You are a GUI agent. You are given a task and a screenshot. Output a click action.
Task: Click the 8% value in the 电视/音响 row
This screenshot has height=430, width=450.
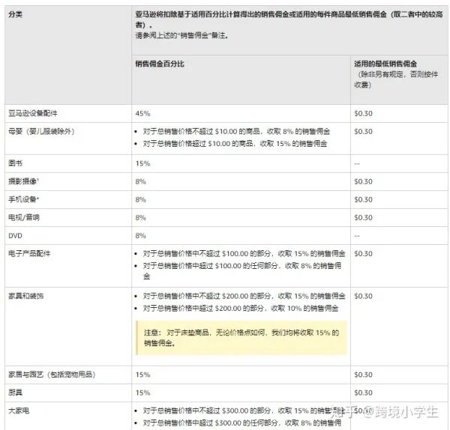point(141,217)
